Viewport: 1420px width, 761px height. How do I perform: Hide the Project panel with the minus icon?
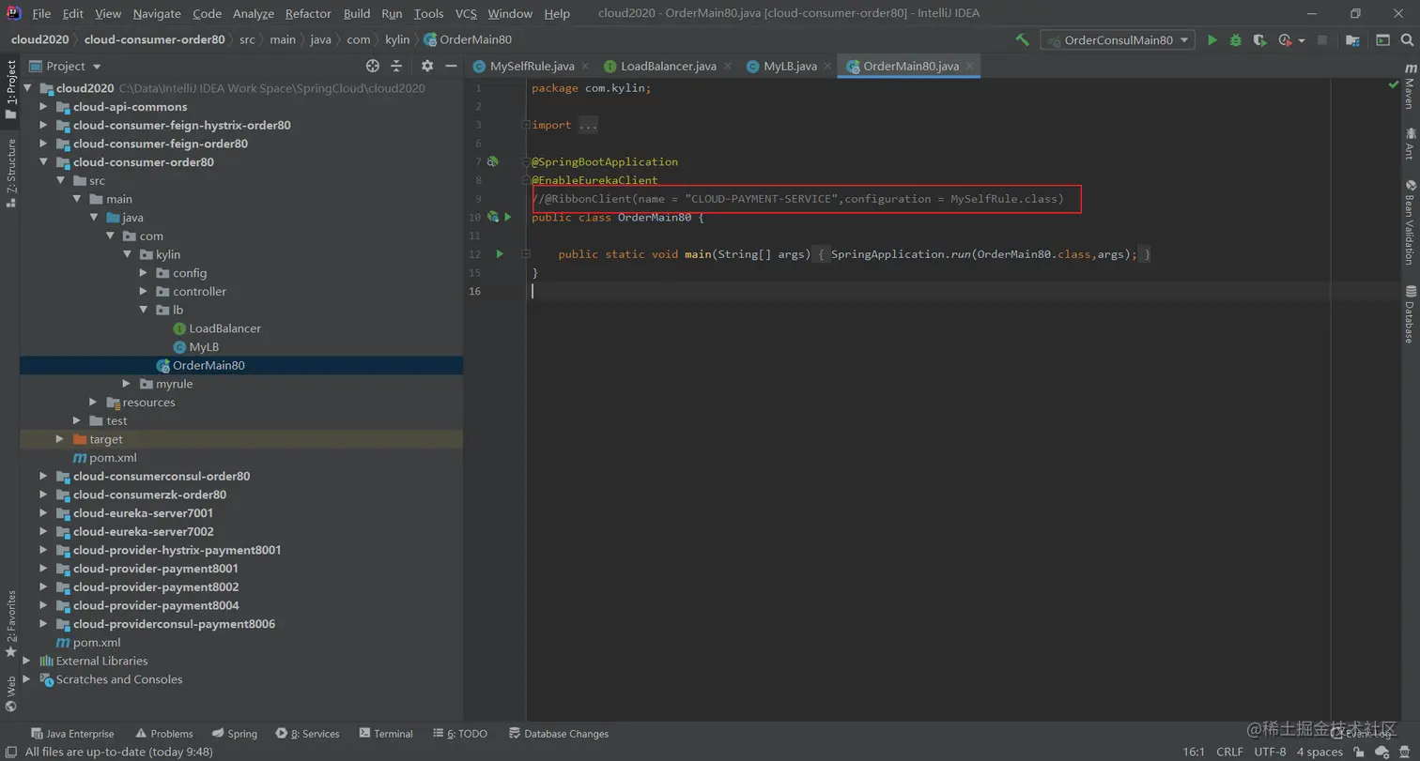click(x=452, y=66)
